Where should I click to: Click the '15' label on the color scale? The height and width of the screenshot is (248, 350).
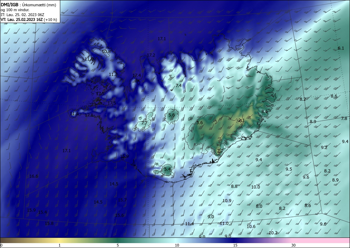click(x=235, y=246)
